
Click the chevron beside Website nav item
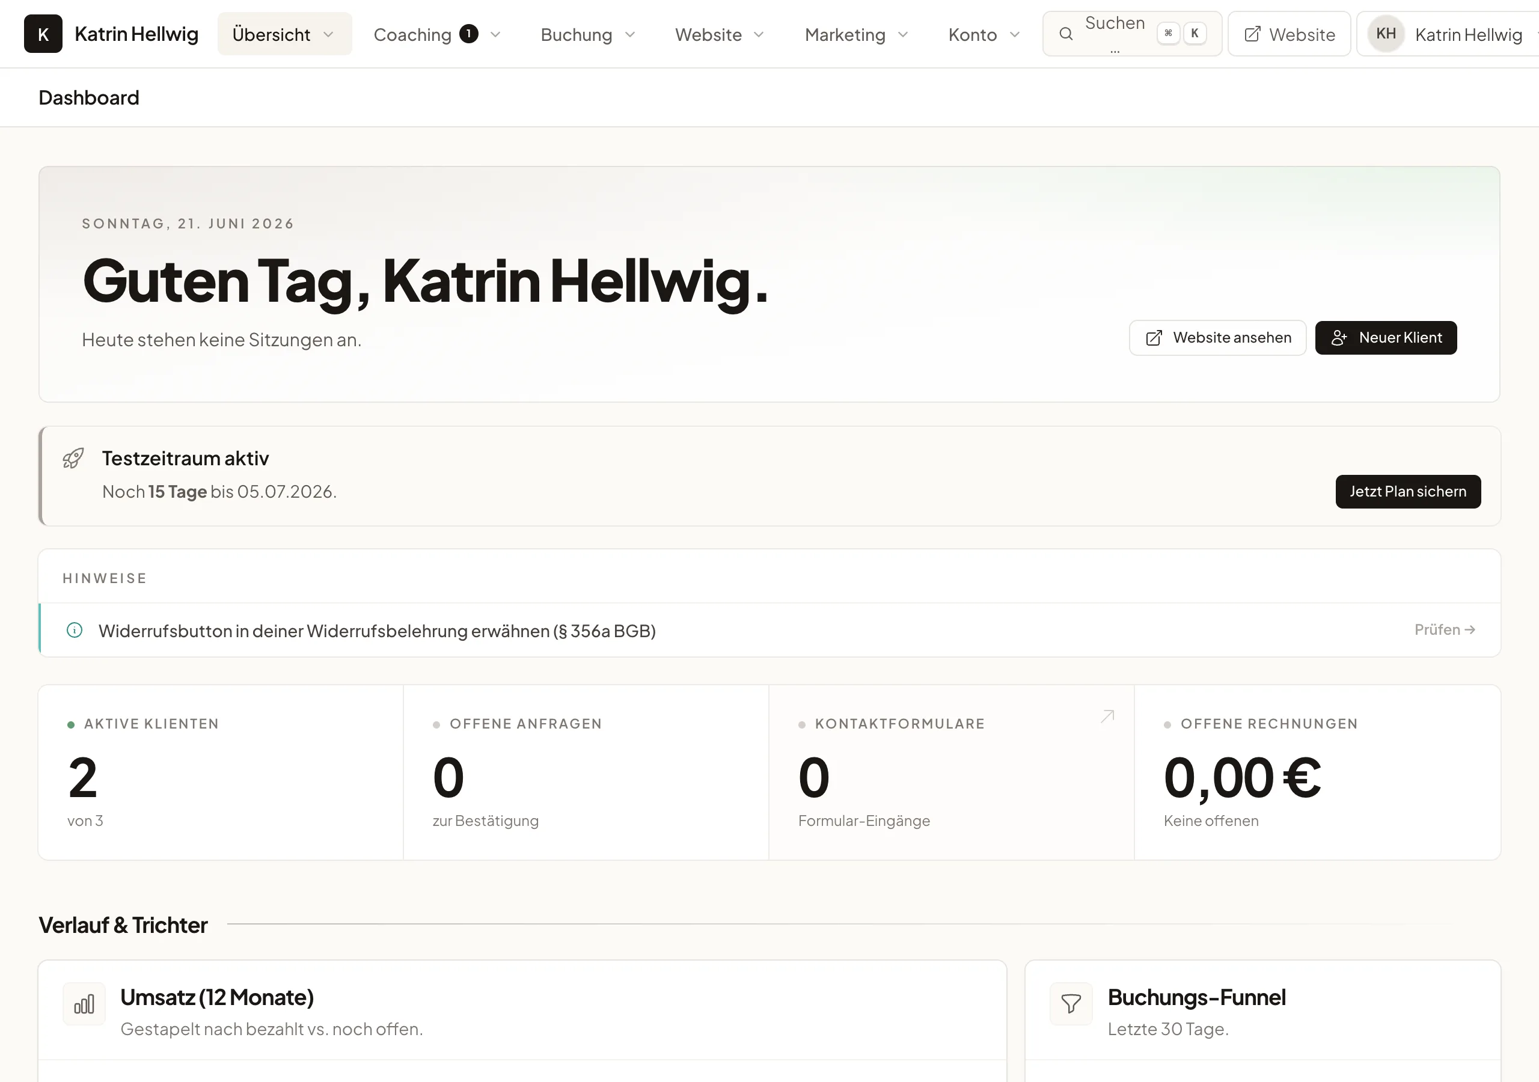759,34
